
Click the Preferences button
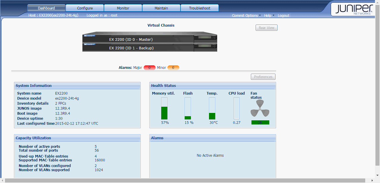[263, 77]
